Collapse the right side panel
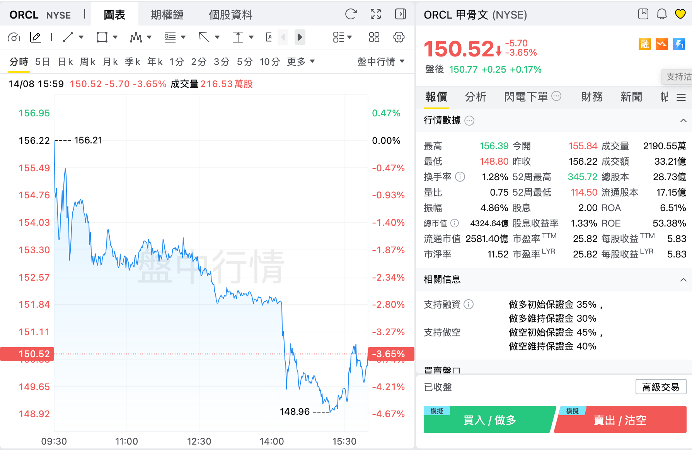Image resolution: width=692 pixels, height=450 pixels. pos(401,14)
